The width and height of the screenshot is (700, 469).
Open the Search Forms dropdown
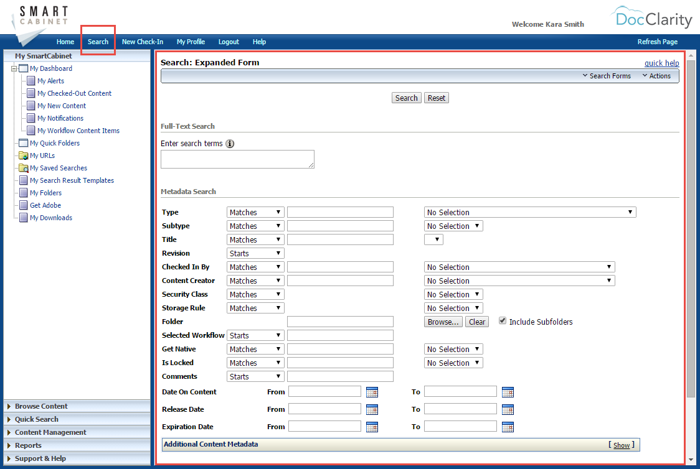[x=606, y=75]
